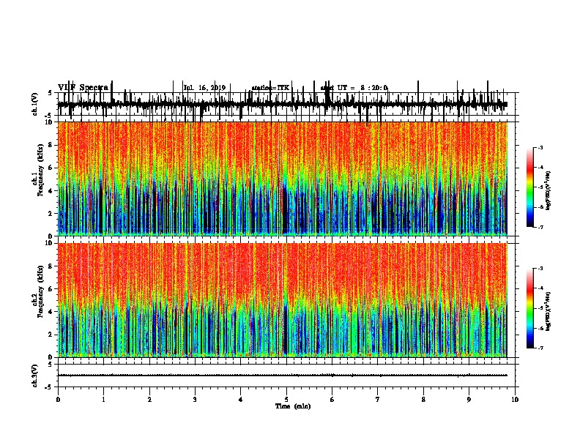This screenshot has width=580, height=448.
Task: Click inside the ch.1 spectrogram panel
Action: click(x=283, y=179)
